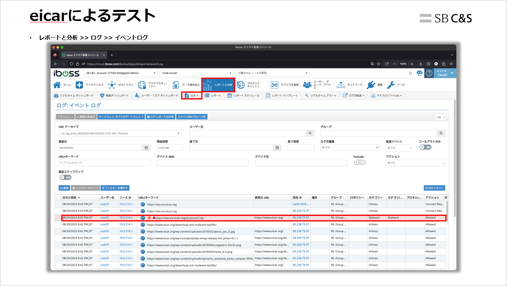The height and width of the screenshot is (286, 507).
Task: Open calendar picker for 開始日
Action: pos(146,148)
